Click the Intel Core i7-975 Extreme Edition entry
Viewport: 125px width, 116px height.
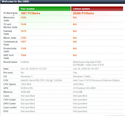tap(96, 80)
